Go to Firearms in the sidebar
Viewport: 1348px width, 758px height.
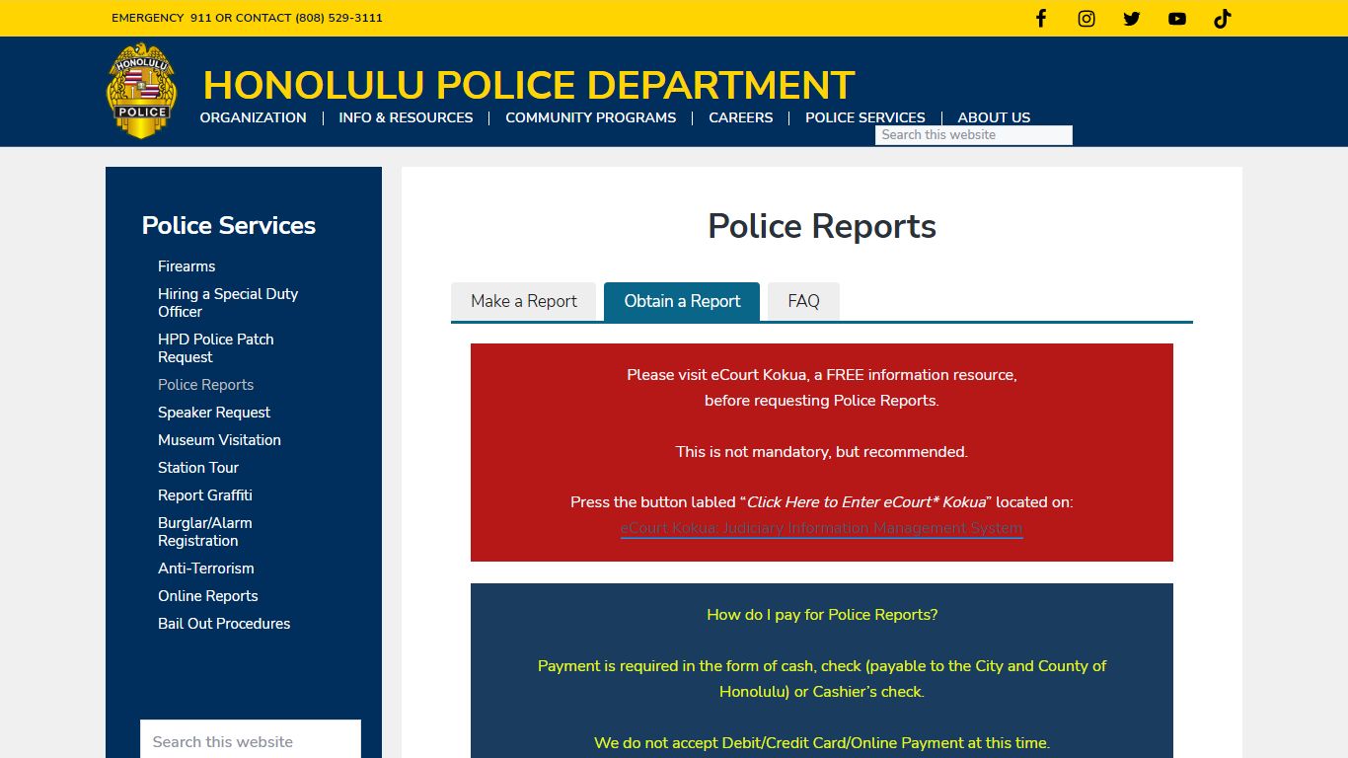(187, 266)
